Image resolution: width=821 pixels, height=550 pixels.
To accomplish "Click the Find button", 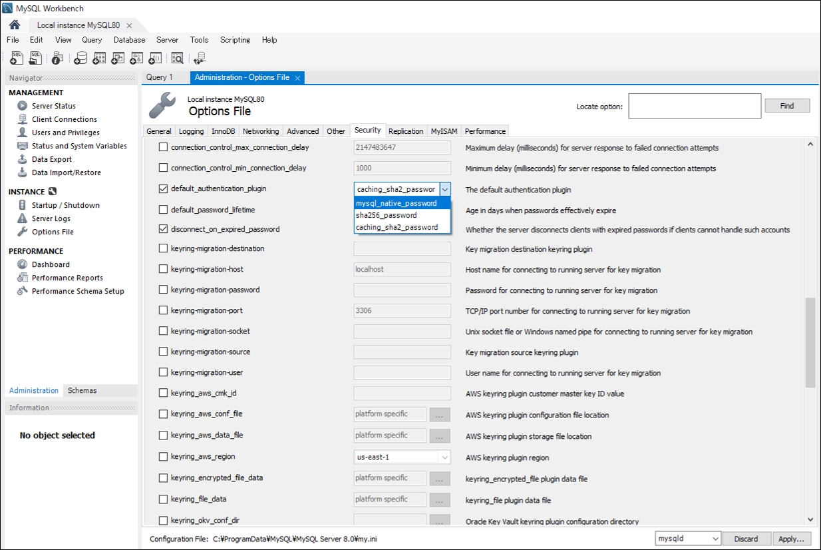I will pyautogui.click(x=787, y=106).
